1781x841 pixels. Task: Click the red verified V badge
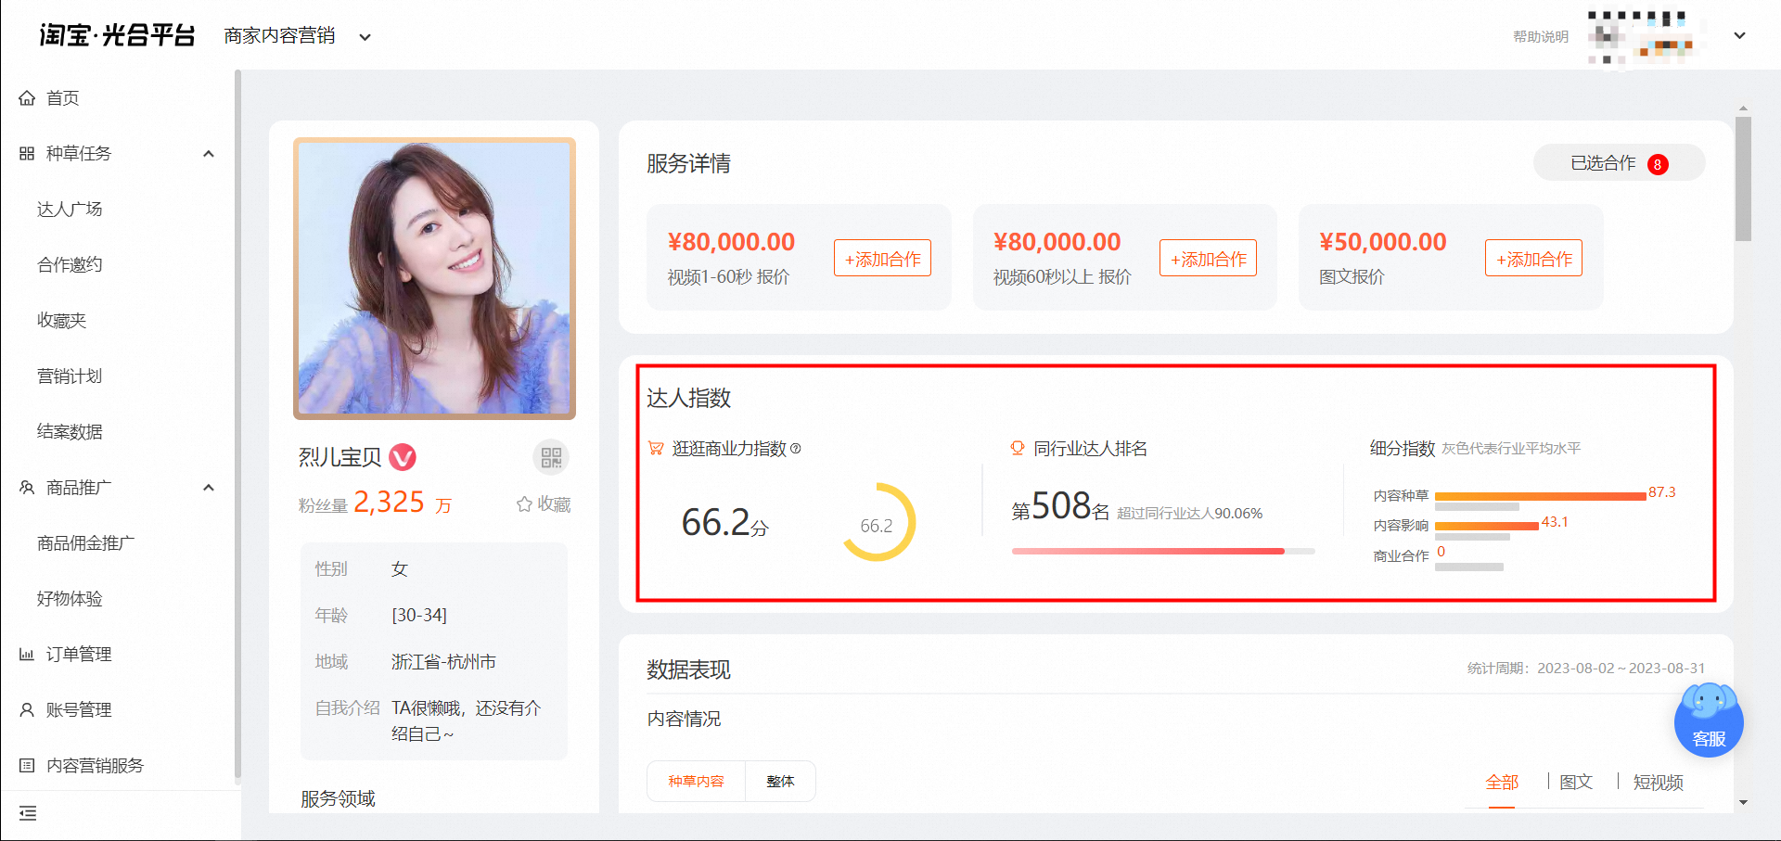(x=403, y=457)
